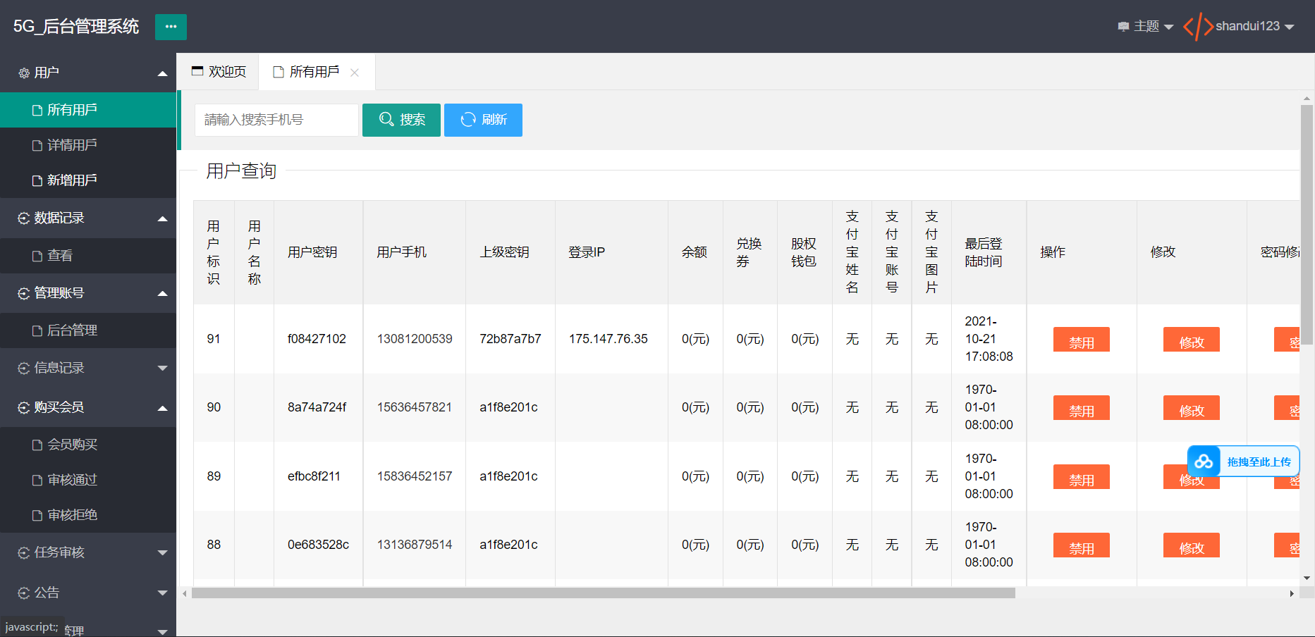The width and height of the screenshot is (1315, 637).
Task: Expand the 信息记录 section arrow
Action: pyautogui.click(x=163, y=368)
